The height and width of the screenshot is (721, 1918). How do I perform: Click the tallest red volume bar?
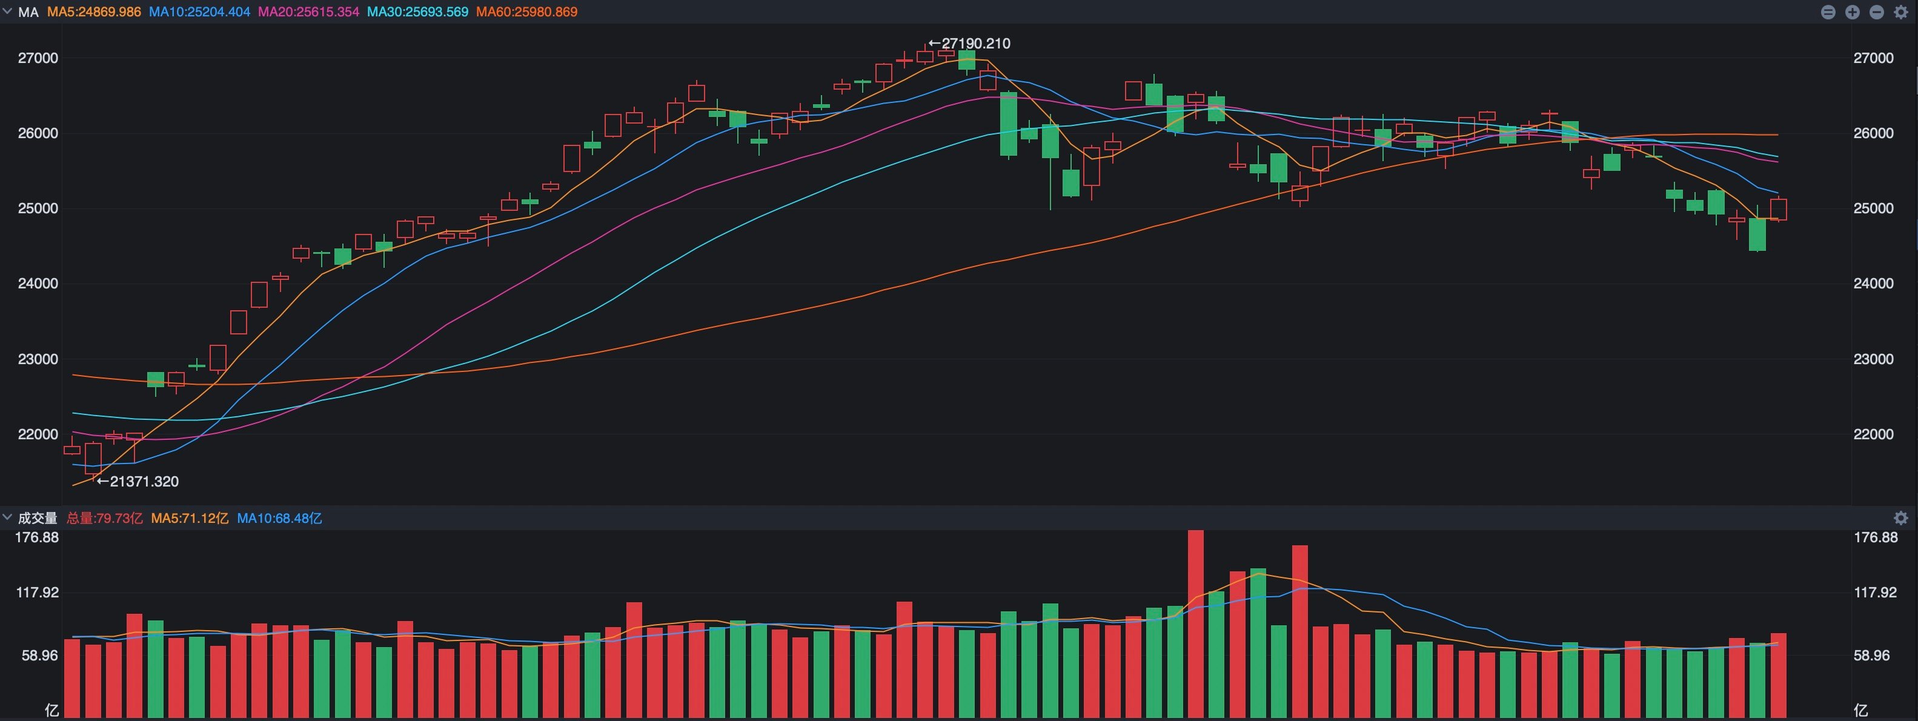1196,624
